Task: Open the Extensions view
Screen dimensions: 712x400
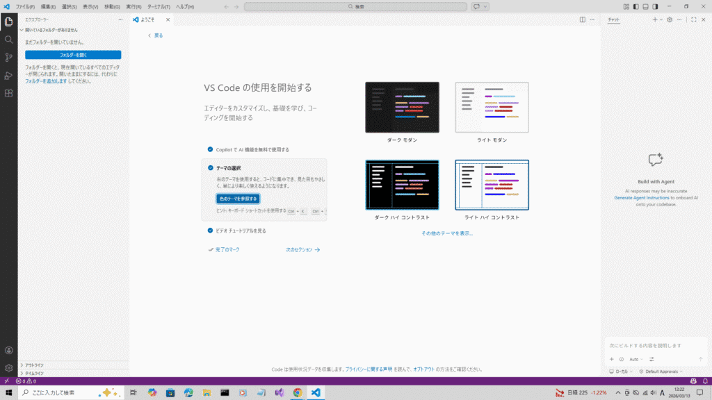Action: (8, 93)
